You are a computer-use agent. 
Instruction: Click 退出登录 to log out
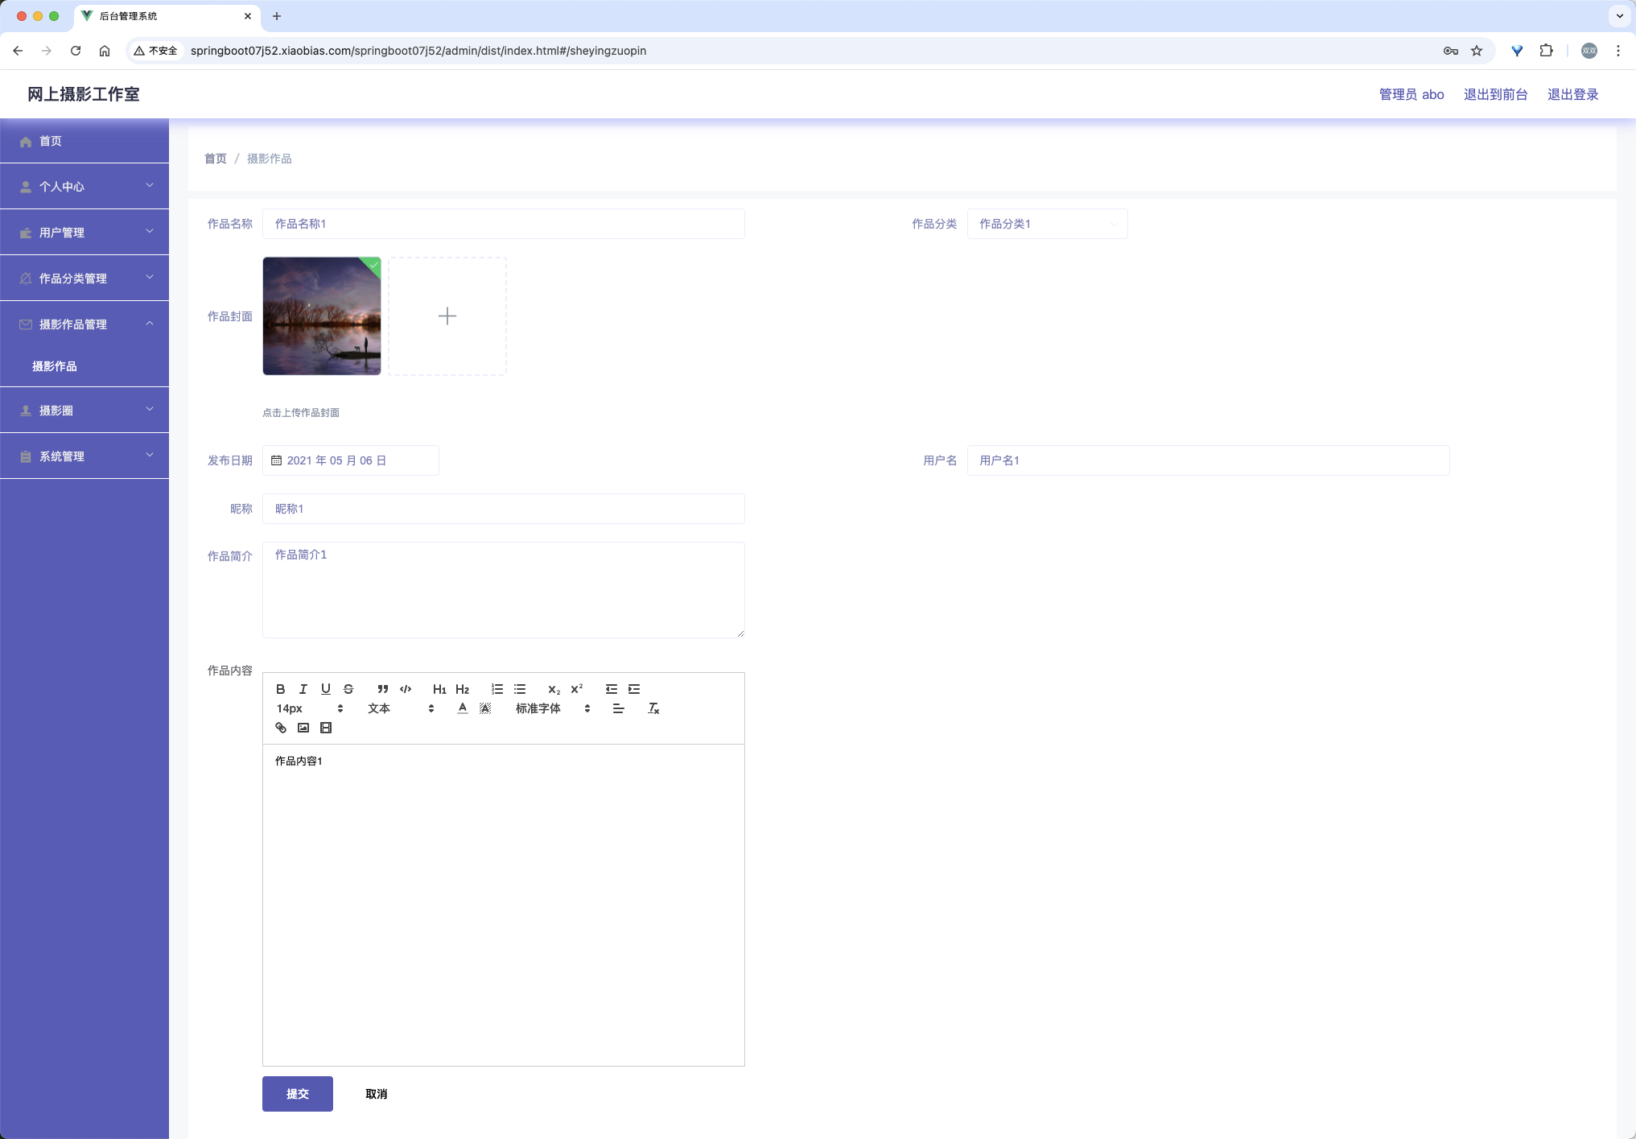[1572, 94]
